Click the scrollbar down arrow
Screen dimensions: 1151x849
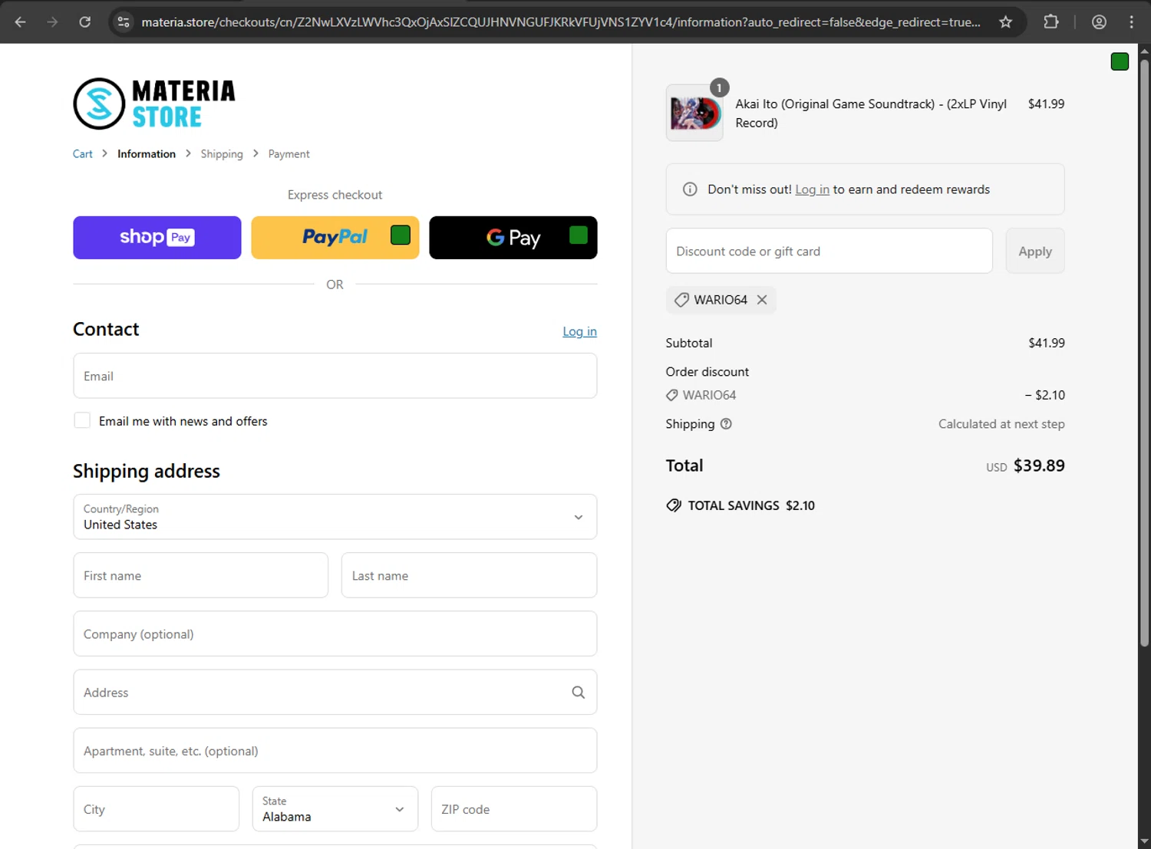1144,842
